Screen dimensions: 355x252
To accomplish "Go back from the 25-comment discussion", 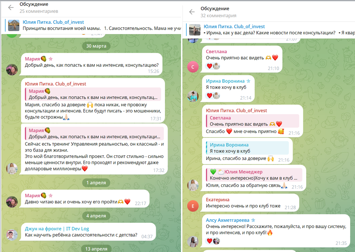I will (x=11, y=7).
